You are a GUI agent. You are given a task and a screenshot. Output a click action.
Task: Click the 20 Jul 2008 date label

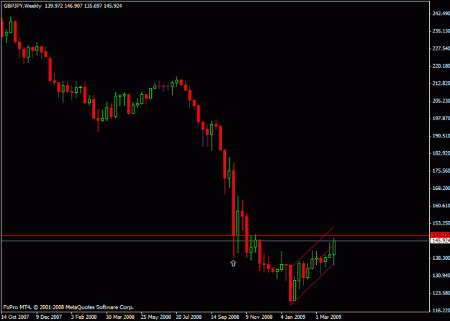point(189,317)
